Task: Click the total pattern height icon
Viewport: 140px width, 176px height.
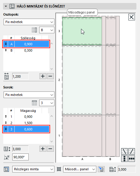Action: tap(7, 149)
